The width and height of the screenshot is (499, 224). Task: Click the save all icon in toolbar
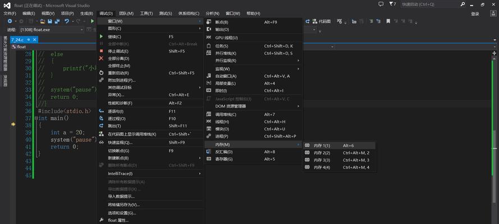57,21
